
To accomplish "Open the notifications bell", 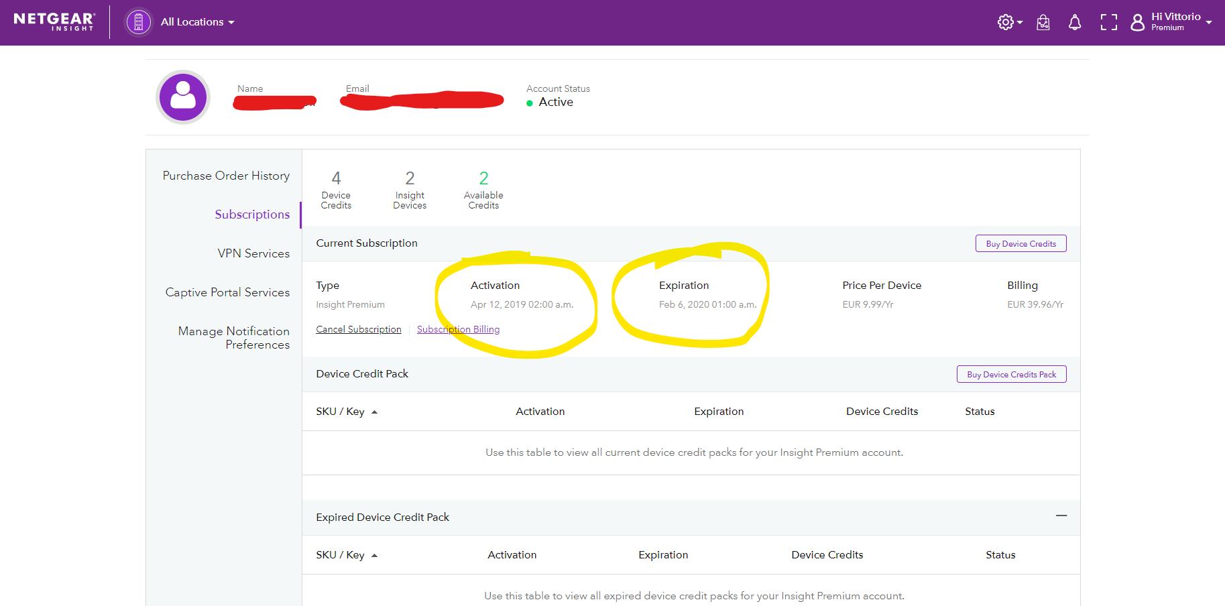I will (x=1075, y=23).
